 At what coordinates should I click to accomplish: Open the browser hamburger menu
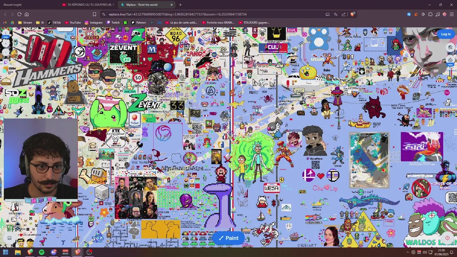tap(452, 14)
